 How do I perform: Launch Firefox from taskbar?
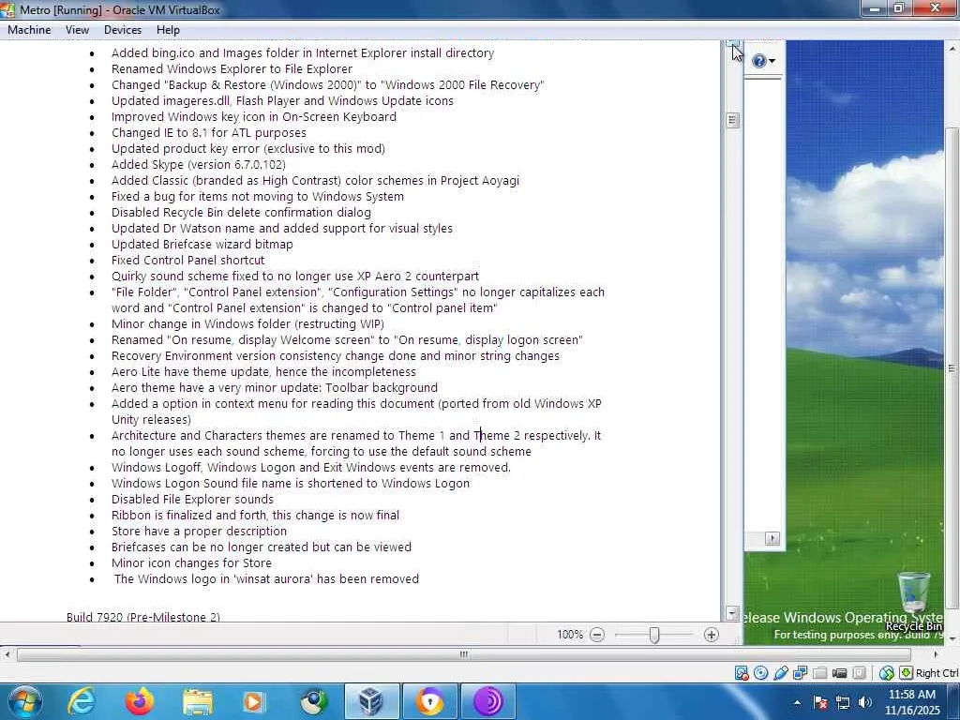[x=139, y=701]
